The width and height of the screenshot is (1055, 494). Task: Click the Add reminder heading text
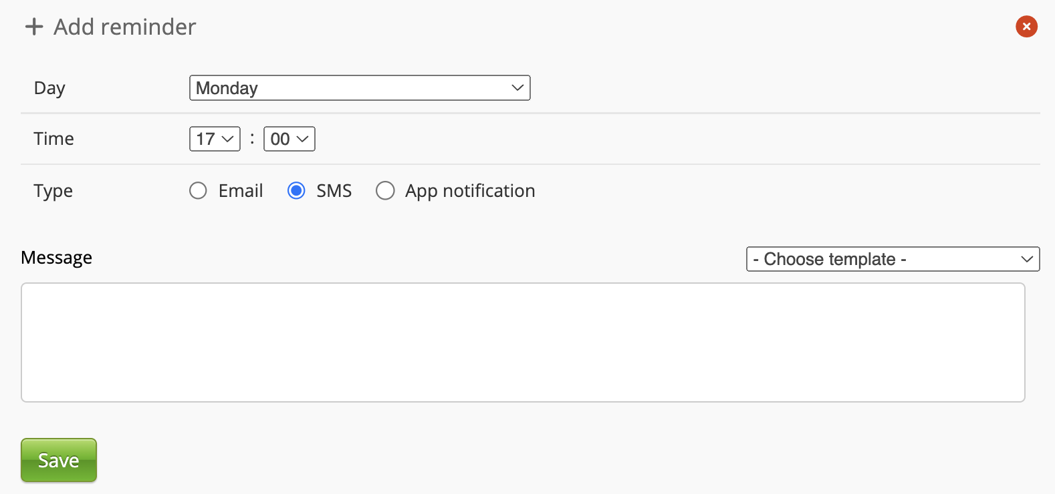(125, 27)
